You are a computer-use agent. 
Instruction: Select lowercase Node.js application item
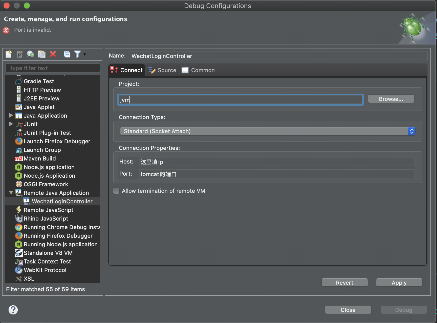pos(49,167)
